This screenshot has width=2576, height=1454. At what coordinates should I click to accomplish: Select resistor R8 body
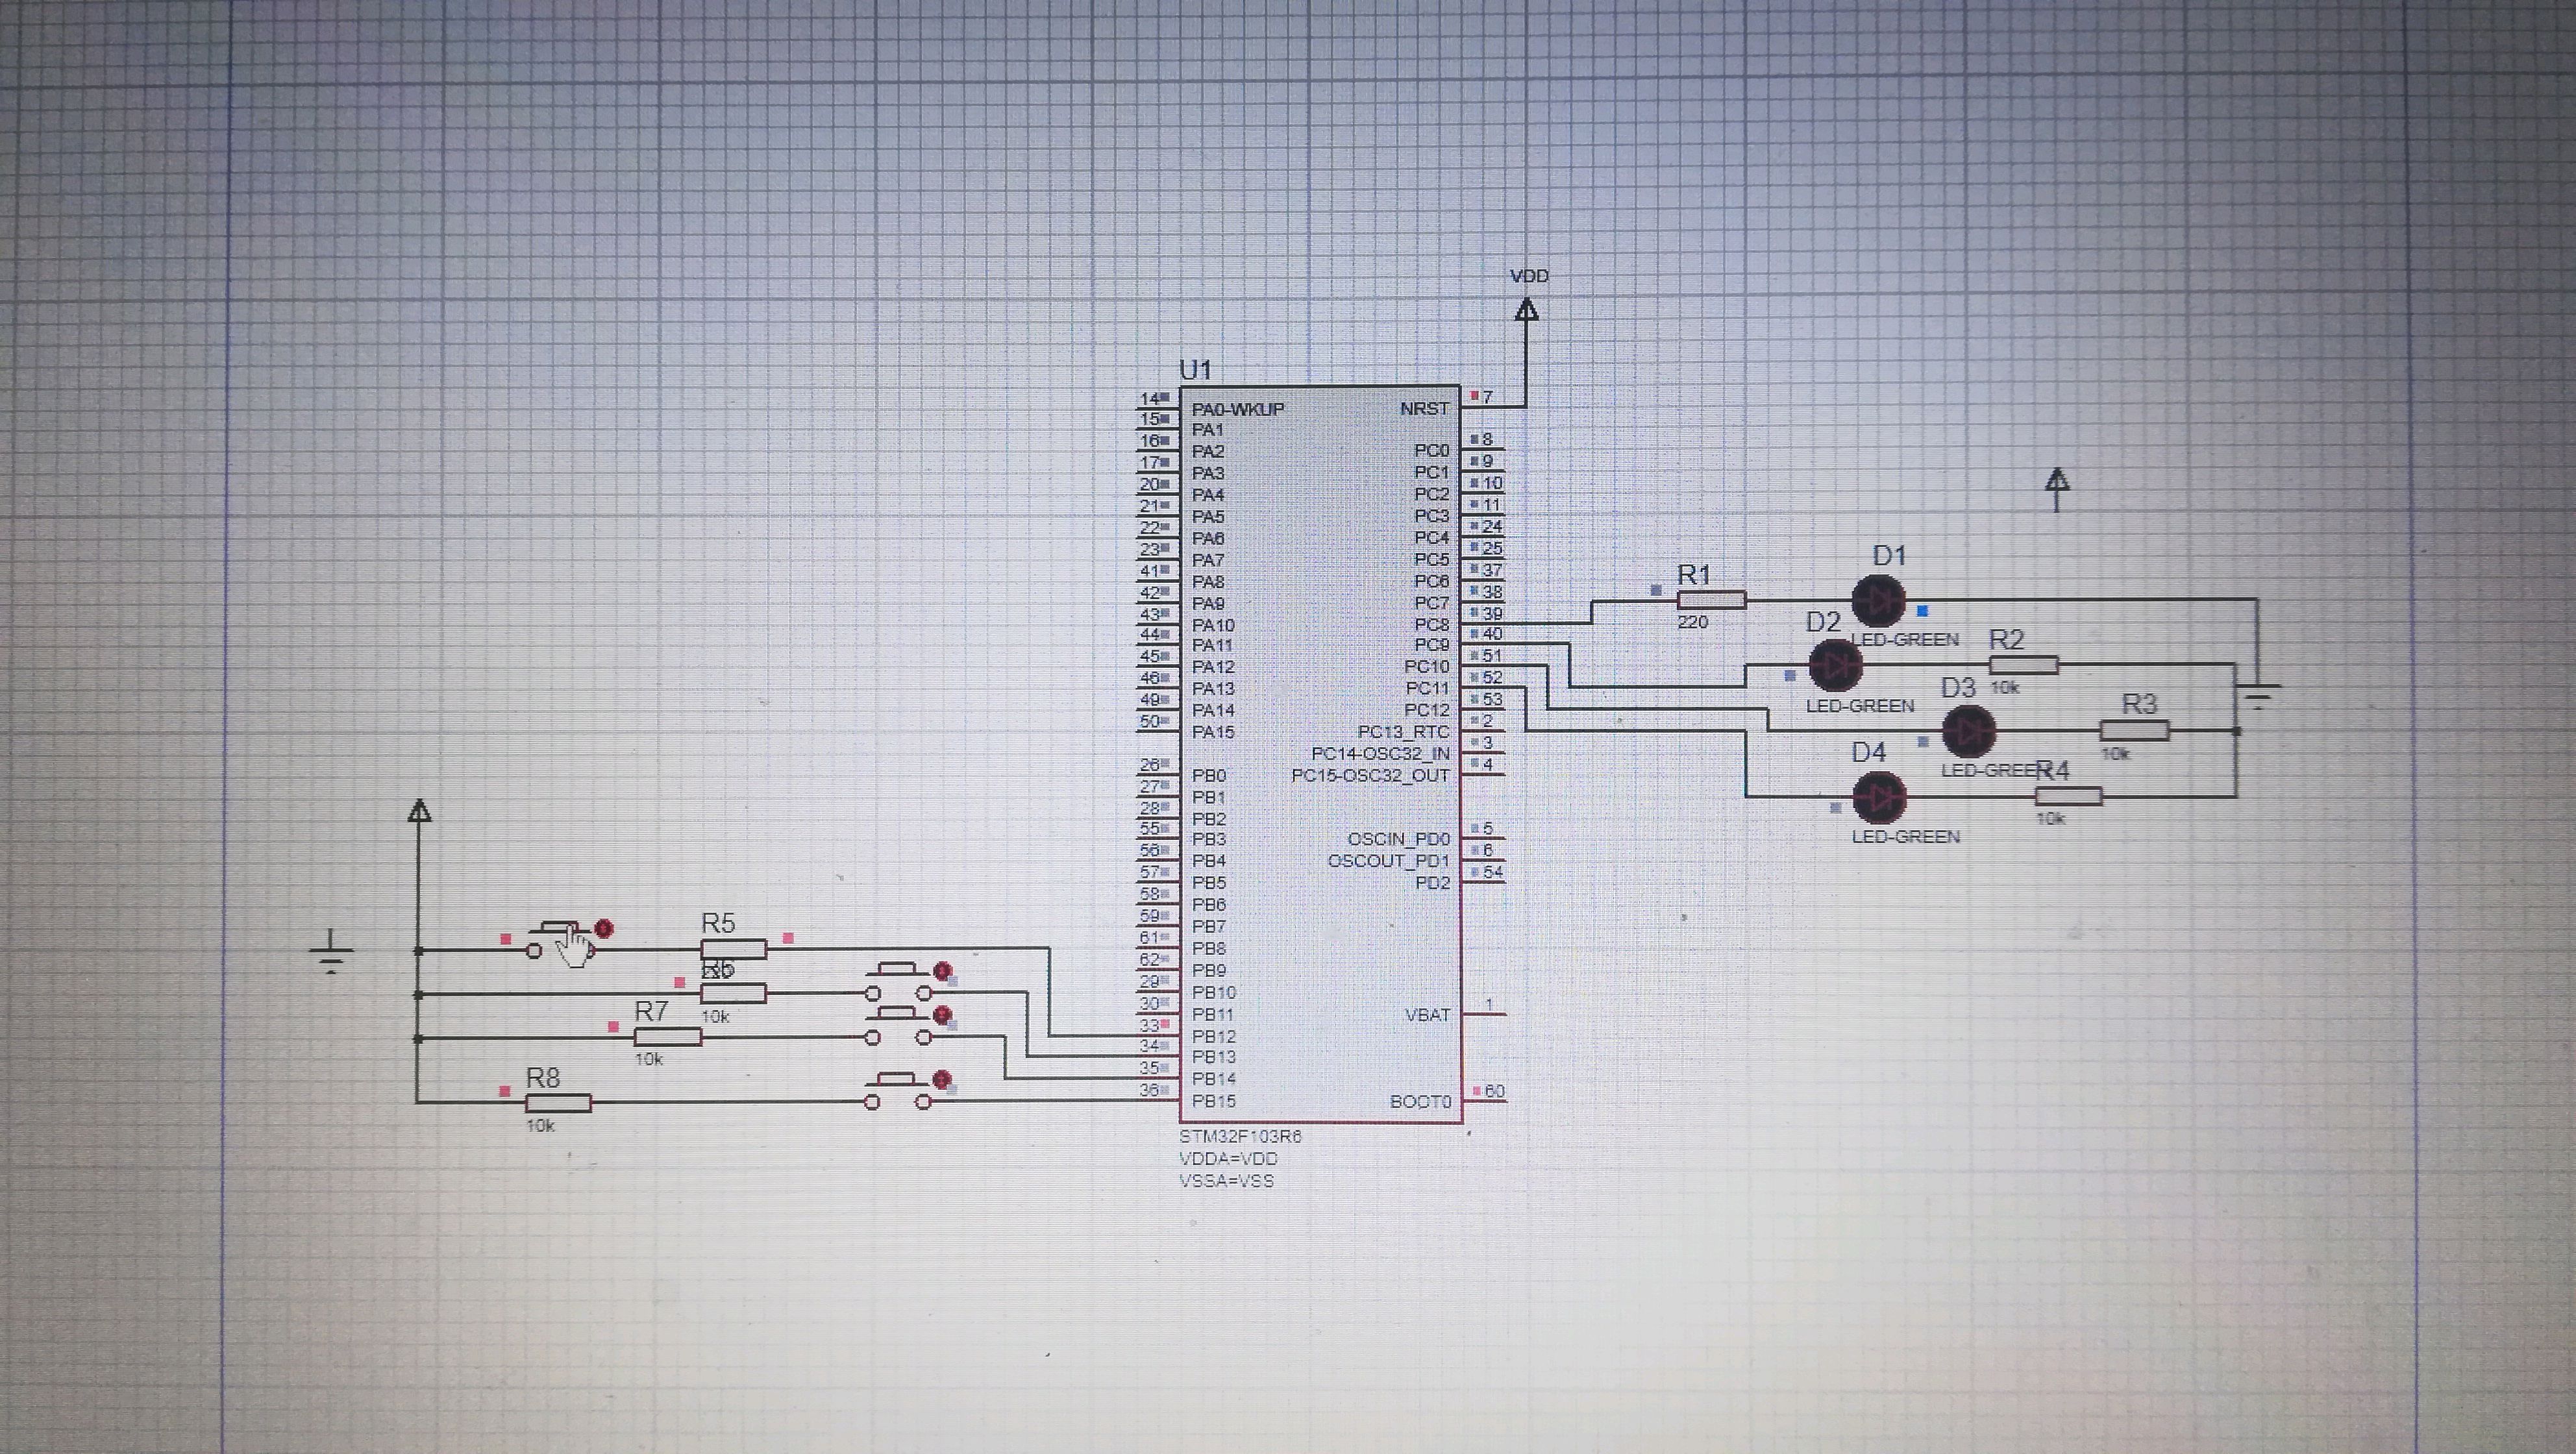558,1103
